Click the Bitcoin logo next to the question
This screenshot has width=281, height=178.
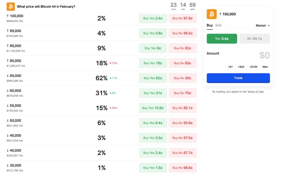click(10, 6)
